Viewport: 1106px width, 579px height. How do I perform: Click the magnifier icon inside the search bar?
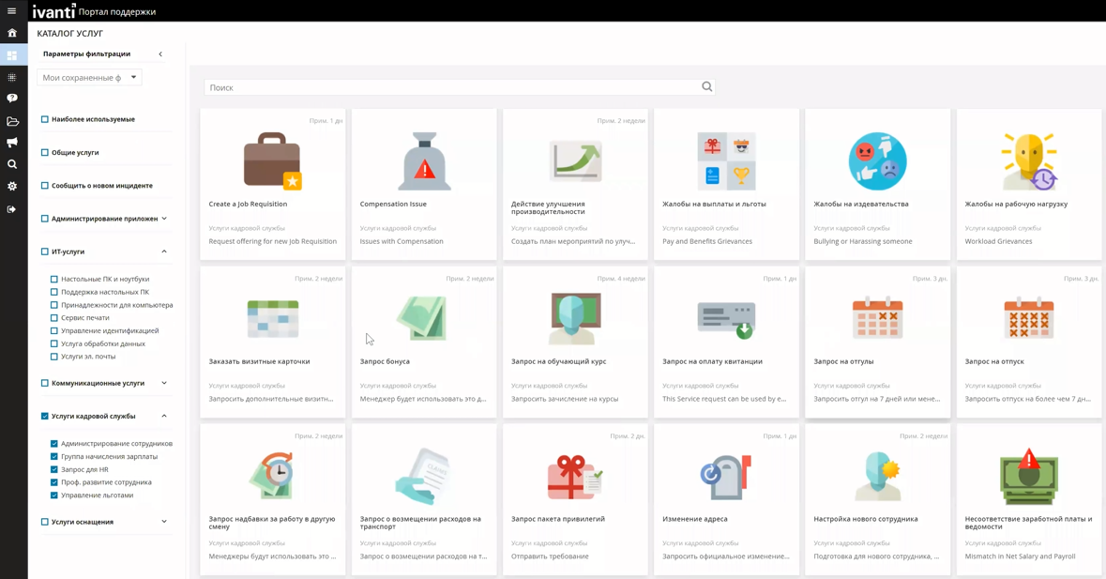706,86
